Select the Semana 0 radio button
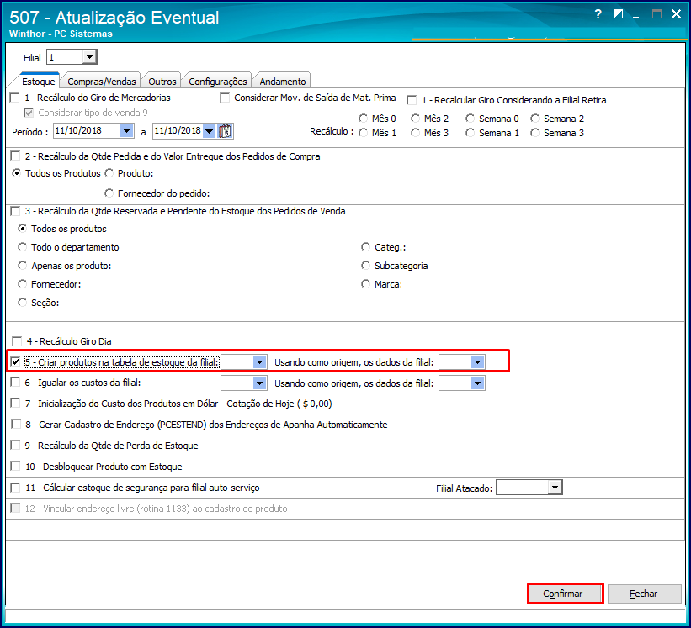The width and height of the screenshot is (691, 628). click(470, 119)
